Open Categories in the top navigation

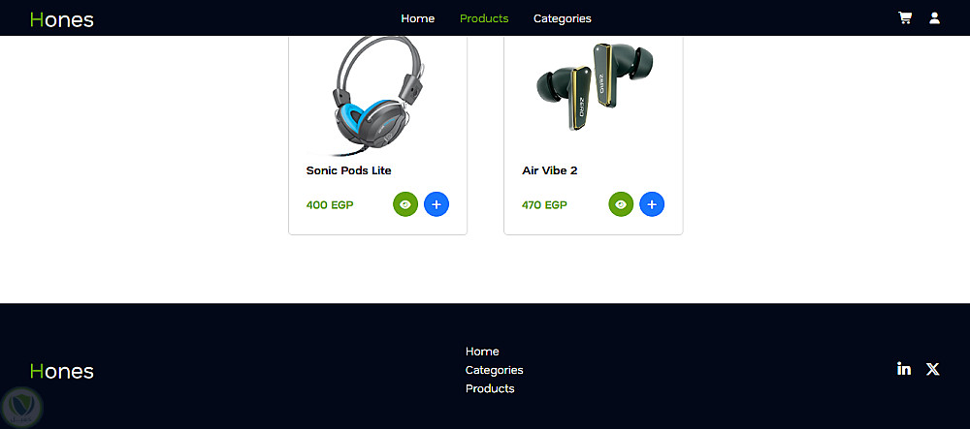click(563, 18)
